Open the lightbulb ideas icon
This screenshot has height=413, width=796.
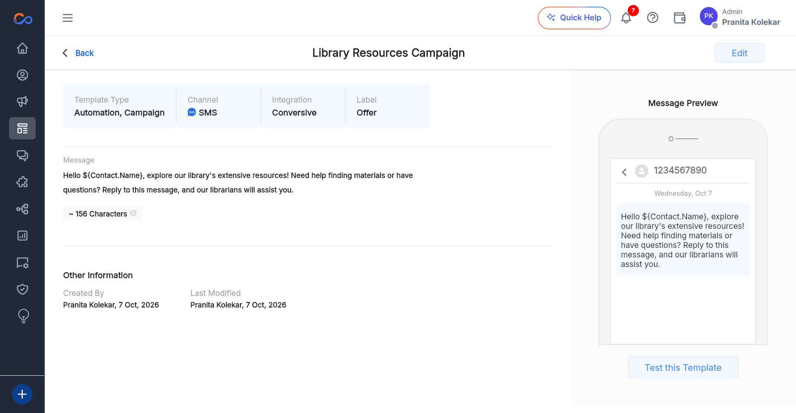pyautogui.click(x=23, y=316)
